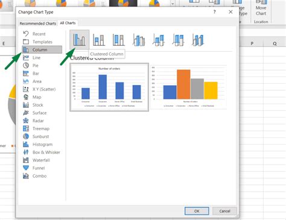This screenshot has width=286, height=220.
Task: Choose the 100% Stacked Column subtype icon
Action: pyautogui.click(x=118, y=40)
